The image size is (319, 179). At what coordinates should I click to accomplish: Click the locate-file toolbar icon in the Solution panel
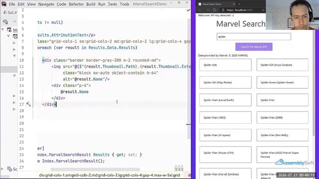pos(5,21)
